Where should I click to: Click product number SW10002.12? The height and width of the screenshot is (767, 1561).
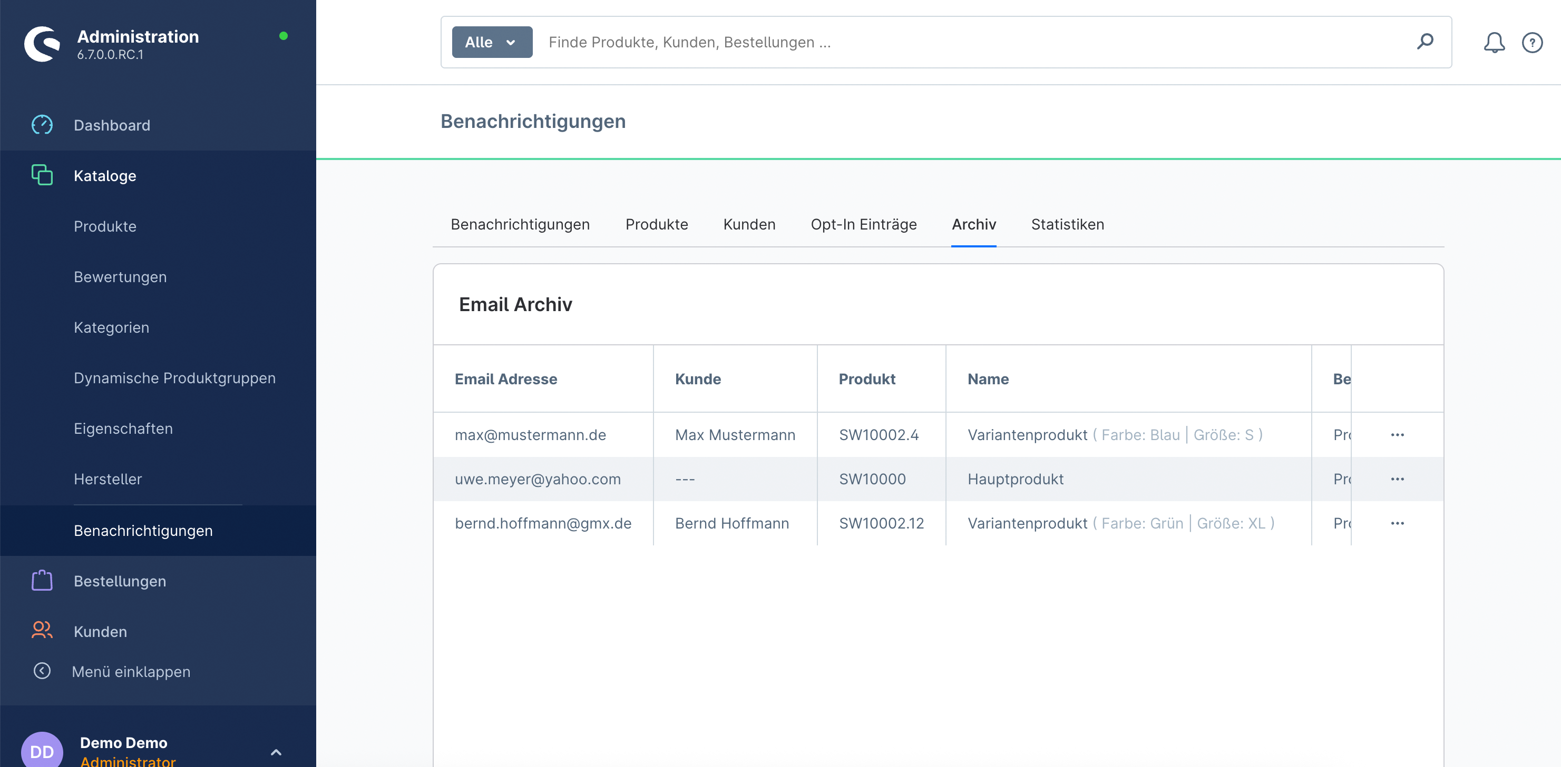coord(881,523)
